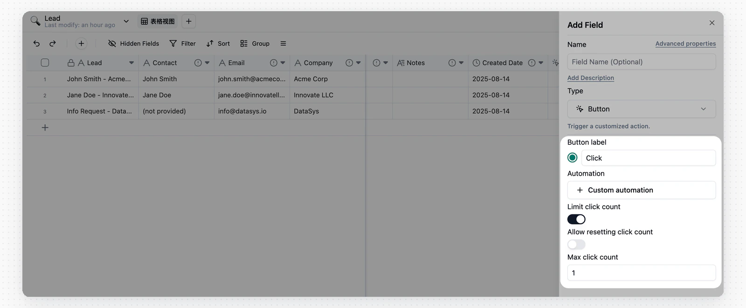
Task: Click info icon in unnamed column header
Action: pyautogui.click(x=377, y=62)
